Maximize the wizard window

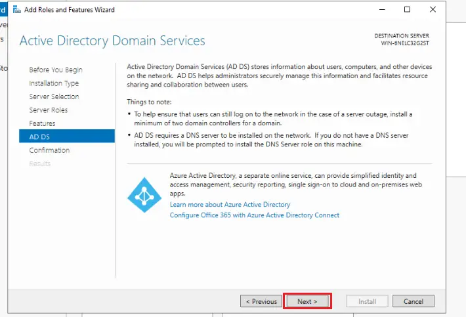pyautogui.click(x=407, y=9)
